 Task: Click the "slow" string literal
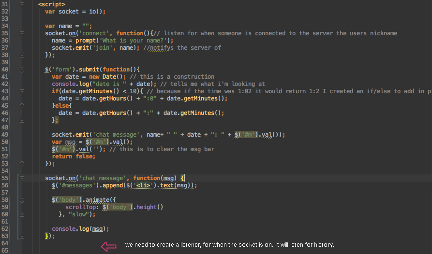click(79, 214)
